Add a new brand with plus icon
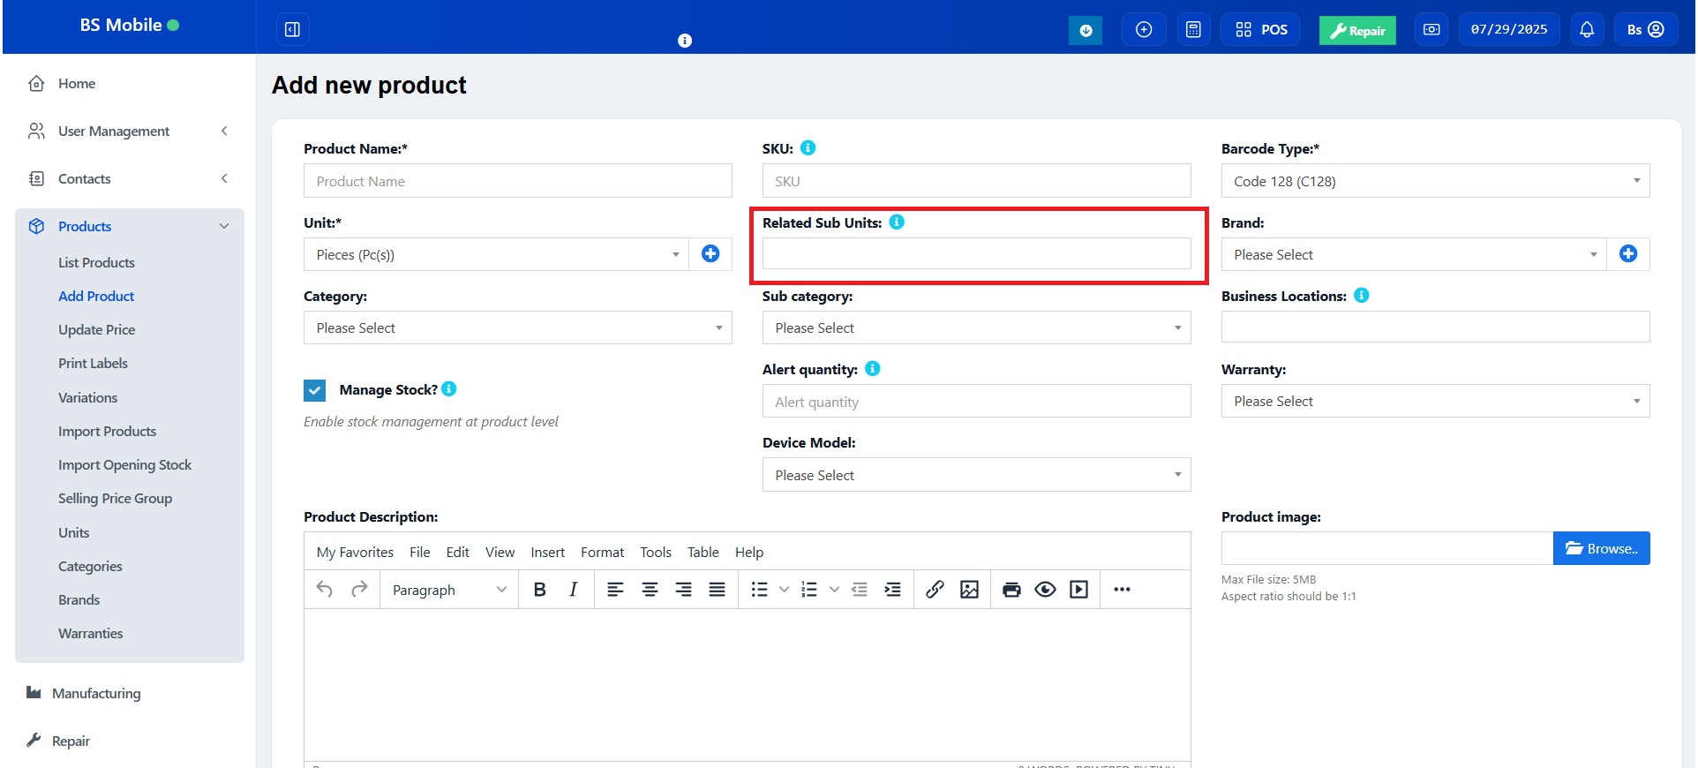1698x768 pixels. tap(1627, 254)
